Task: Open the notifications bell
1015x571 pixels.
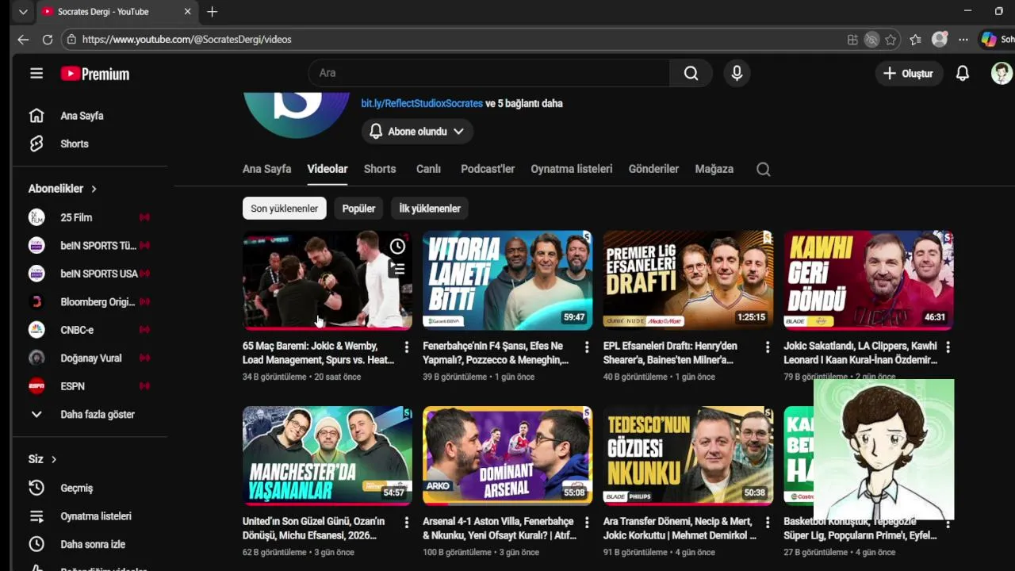Action: pyautogui.click(x=962, y=73)
